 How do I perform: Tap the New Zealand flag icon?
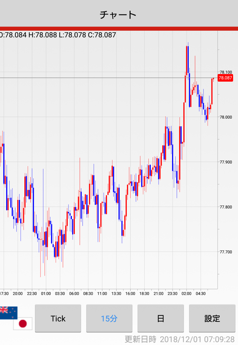tap(8, 313)
